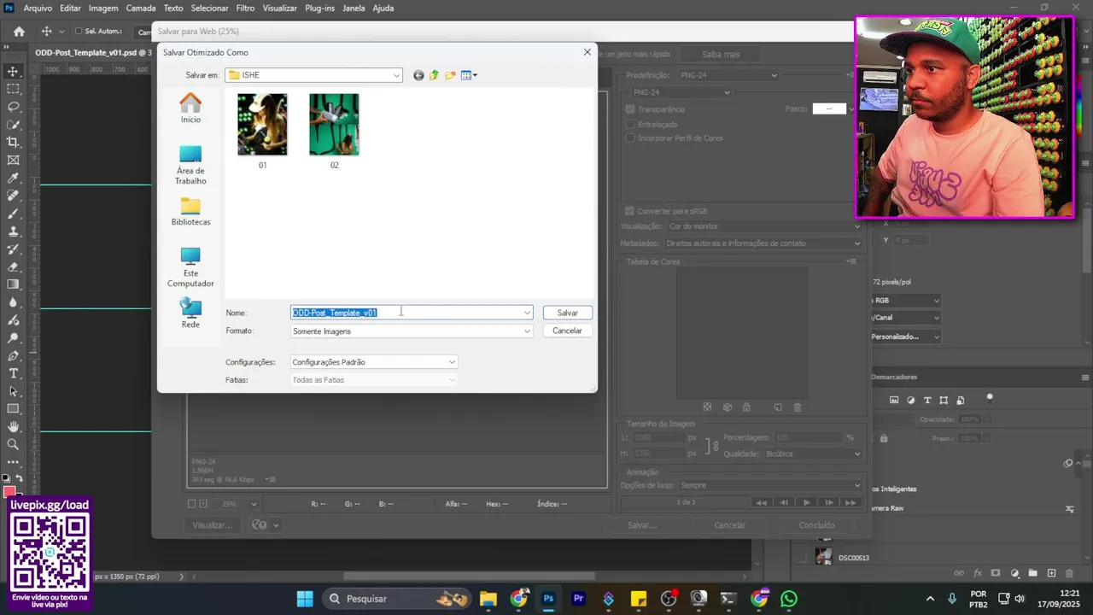
Task: Open the view menu icon in save dialog
Action: 469,75
